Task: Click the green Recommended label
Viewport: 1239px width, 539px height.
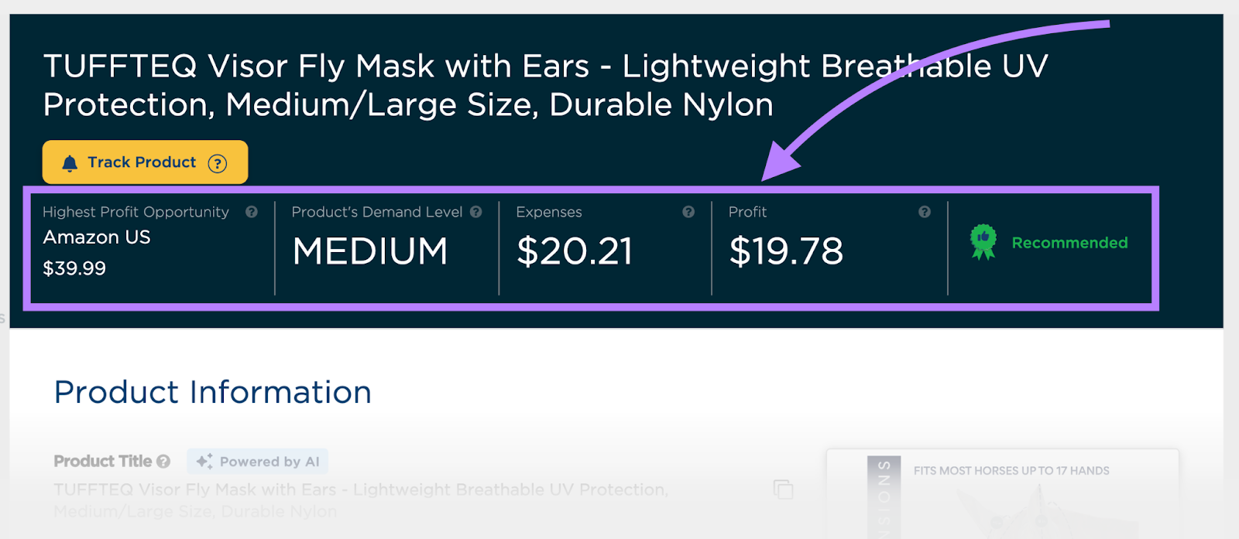Action: pos(1069,243)
